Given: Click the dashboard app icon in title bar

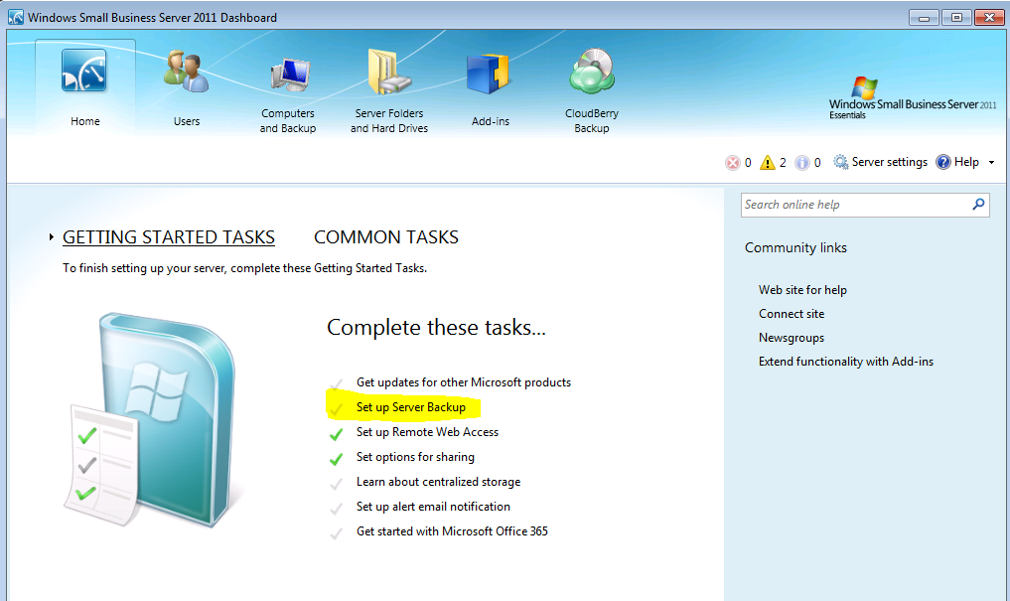Looking at the screenshot, I should pyautogui.click(x=16, y=18).
